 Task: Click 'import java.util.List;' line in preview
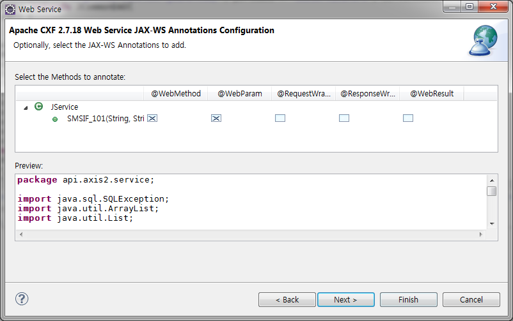(x=75, y=218)
